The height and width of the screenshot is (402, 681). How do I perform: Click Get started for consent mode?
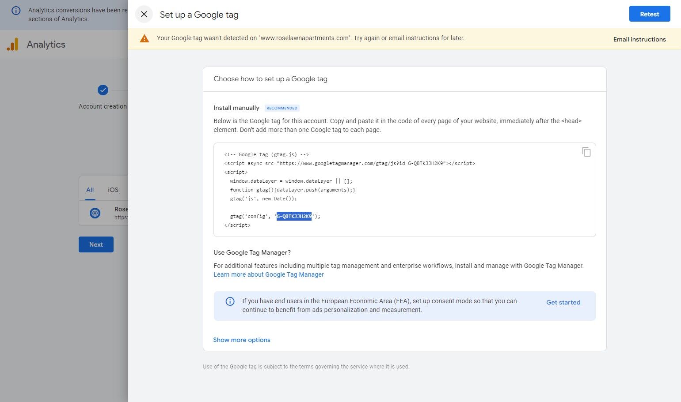pos(563,302)
